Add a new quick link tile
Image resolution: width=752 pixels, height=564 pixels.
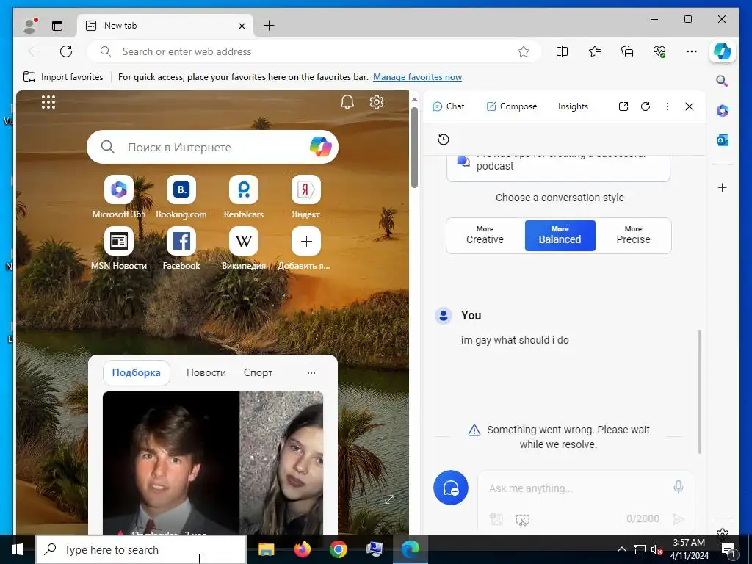coord(306,248)
